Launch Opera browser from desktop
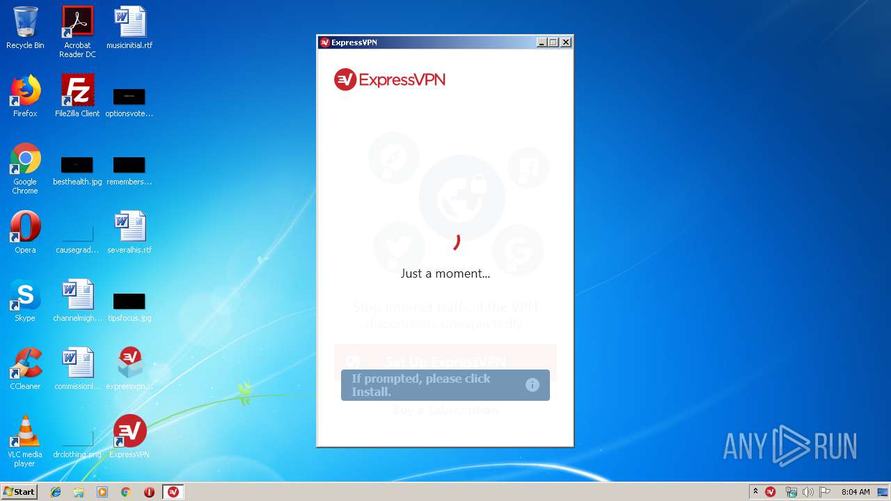This screenshot has width=891, height=501. pos(25,232)
